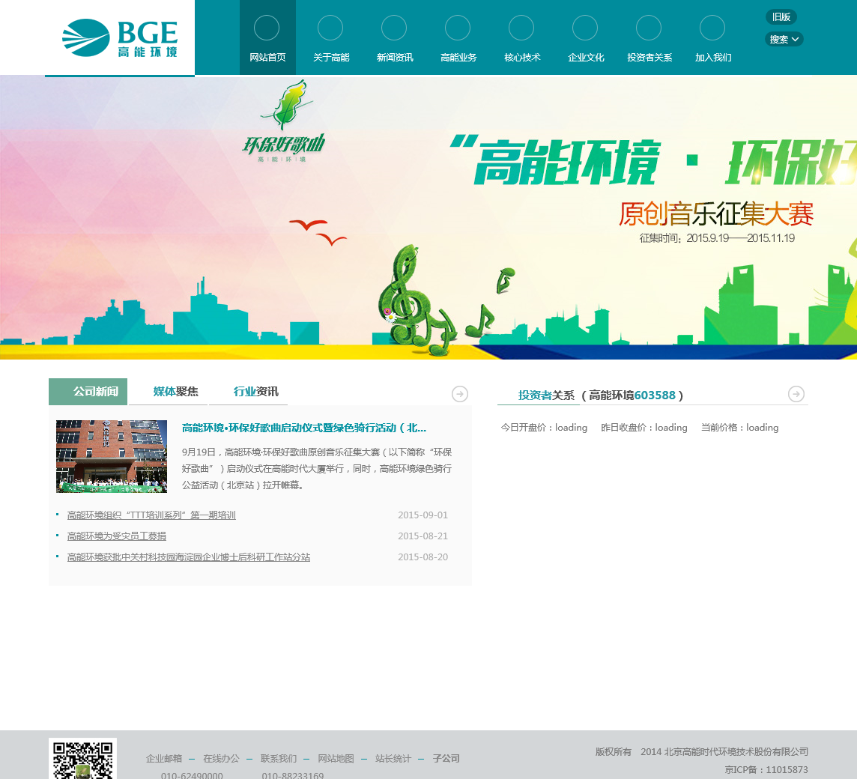This screenshot has height=779, width=857.
Task: Click the circle icon above 加入我们
Action: (712, 28)
